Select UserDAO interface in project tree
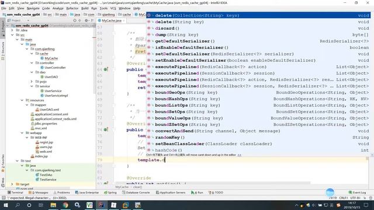 tap(49, 77)
